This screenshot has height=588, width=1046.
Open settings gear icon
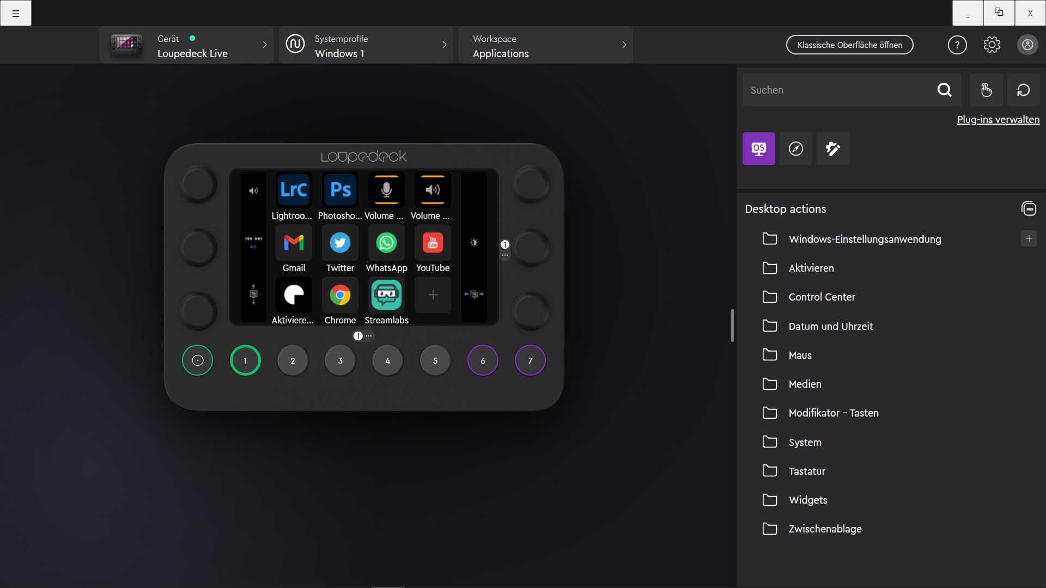pyautogui.click(x=992, y=45)
